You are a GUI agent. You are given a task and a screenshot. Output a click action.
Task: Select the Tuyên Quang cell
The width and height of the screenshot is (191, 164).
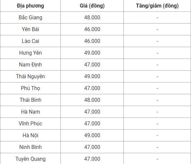point(30,159)
